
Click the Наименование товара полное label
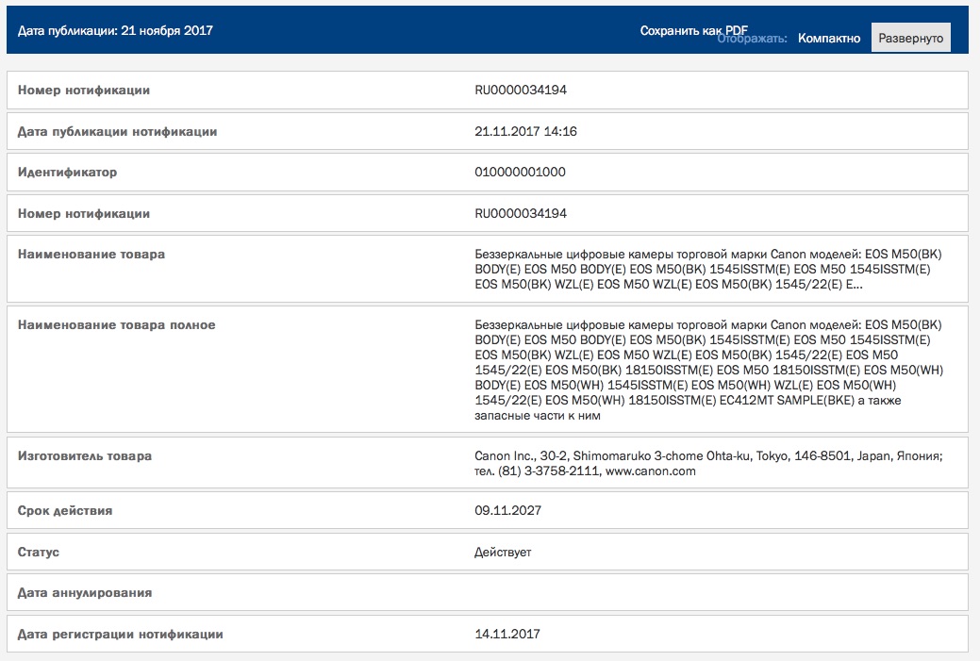[x=116, y=325]
